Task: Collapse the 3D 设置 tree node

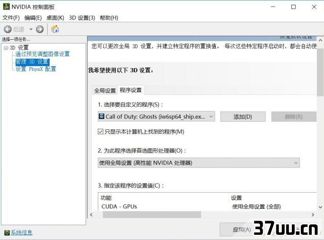Action: pyautogui.click(x=6, y=48)
